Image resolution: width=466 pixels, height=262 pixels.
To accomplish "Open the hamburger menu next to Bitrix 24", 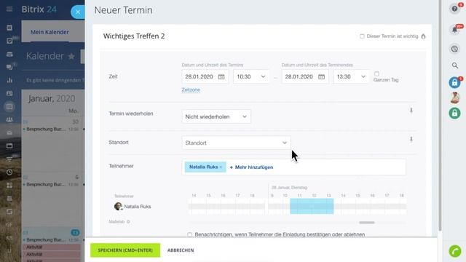I will click(x=9, y=9).
